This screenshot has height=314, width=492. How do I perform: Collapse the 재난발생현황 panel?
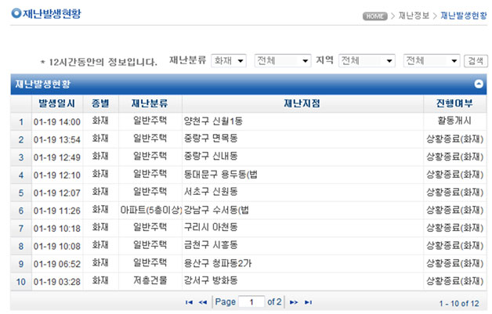coord(478,83)
